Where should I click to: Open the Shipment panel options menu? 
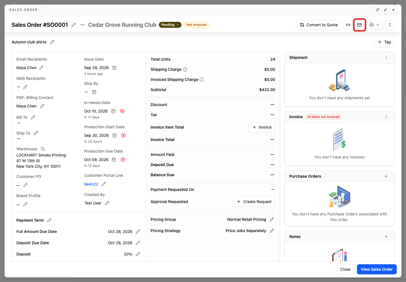[x=386, y=58]
